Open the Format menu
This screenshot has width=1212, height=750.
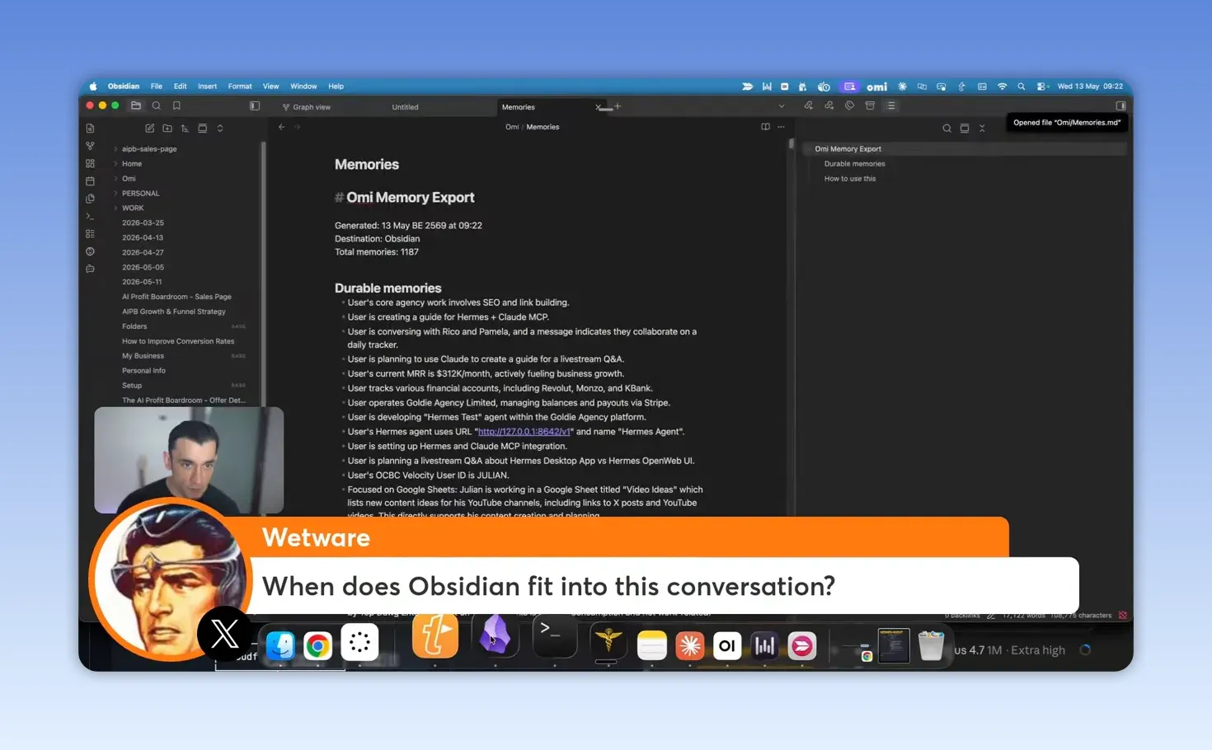point(240,87)
